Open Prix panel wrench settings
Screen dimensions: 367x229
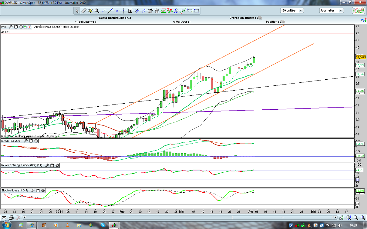11,27
